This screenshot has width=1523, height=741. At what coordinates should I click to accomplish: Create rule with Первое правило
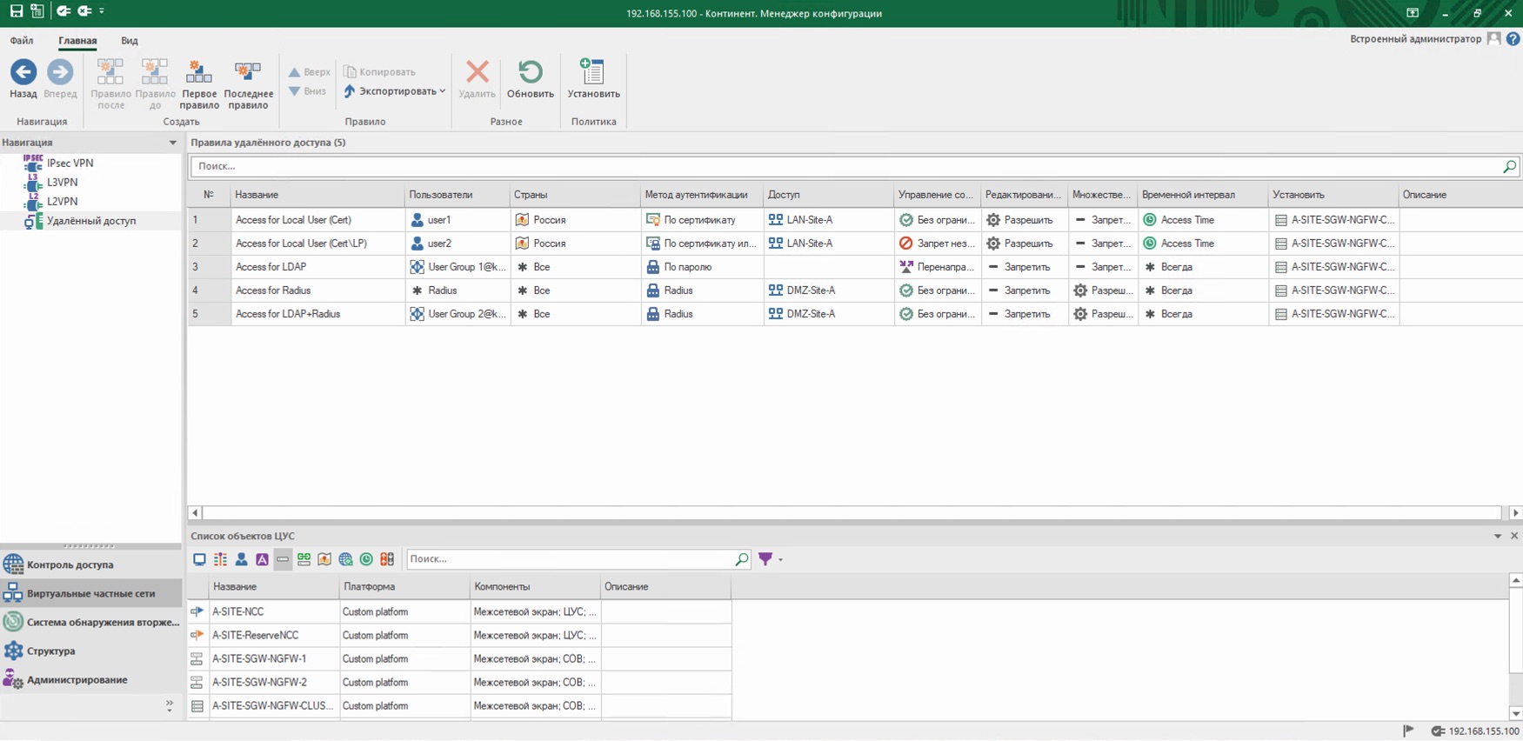pos(198,73)
